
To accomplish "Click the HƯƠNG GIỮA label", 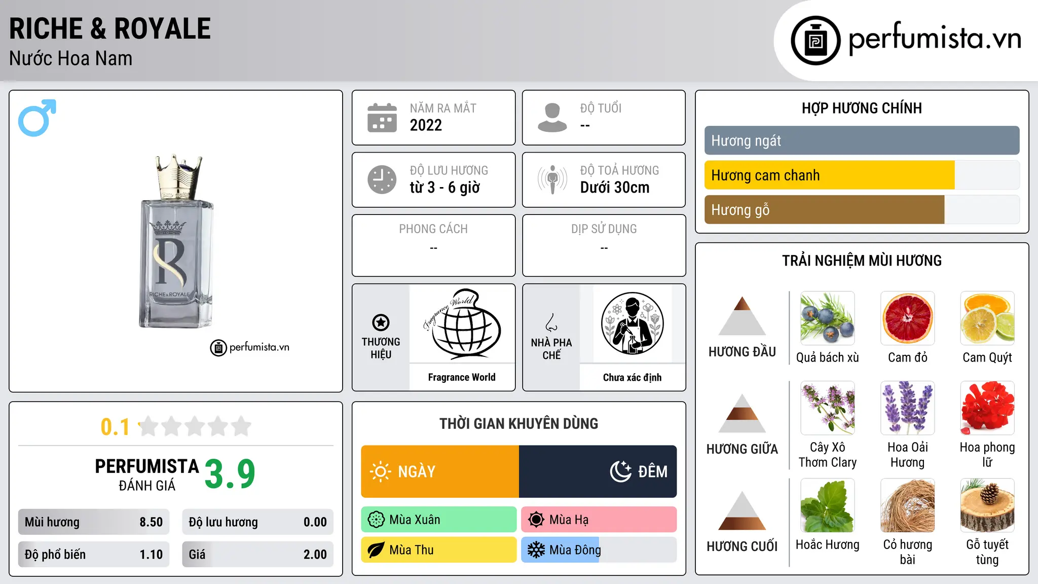I will (x=742, y=449).
